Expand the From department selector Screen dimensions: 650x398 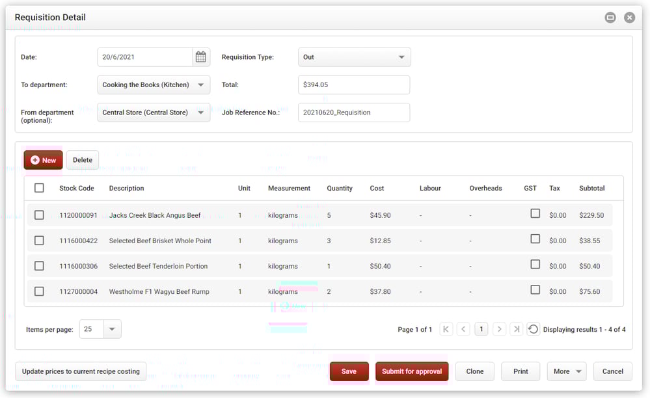pos(153,112)
